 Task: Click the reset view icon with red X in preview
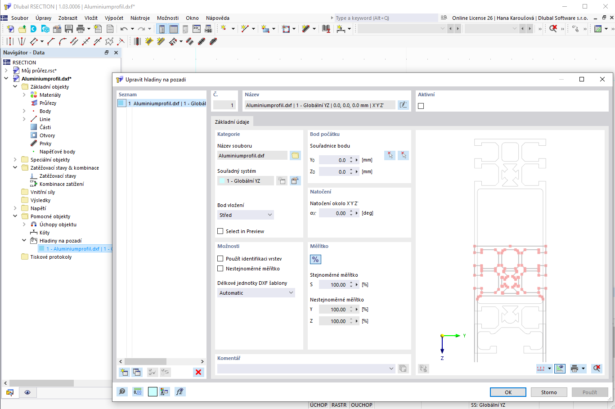(597, 369)
